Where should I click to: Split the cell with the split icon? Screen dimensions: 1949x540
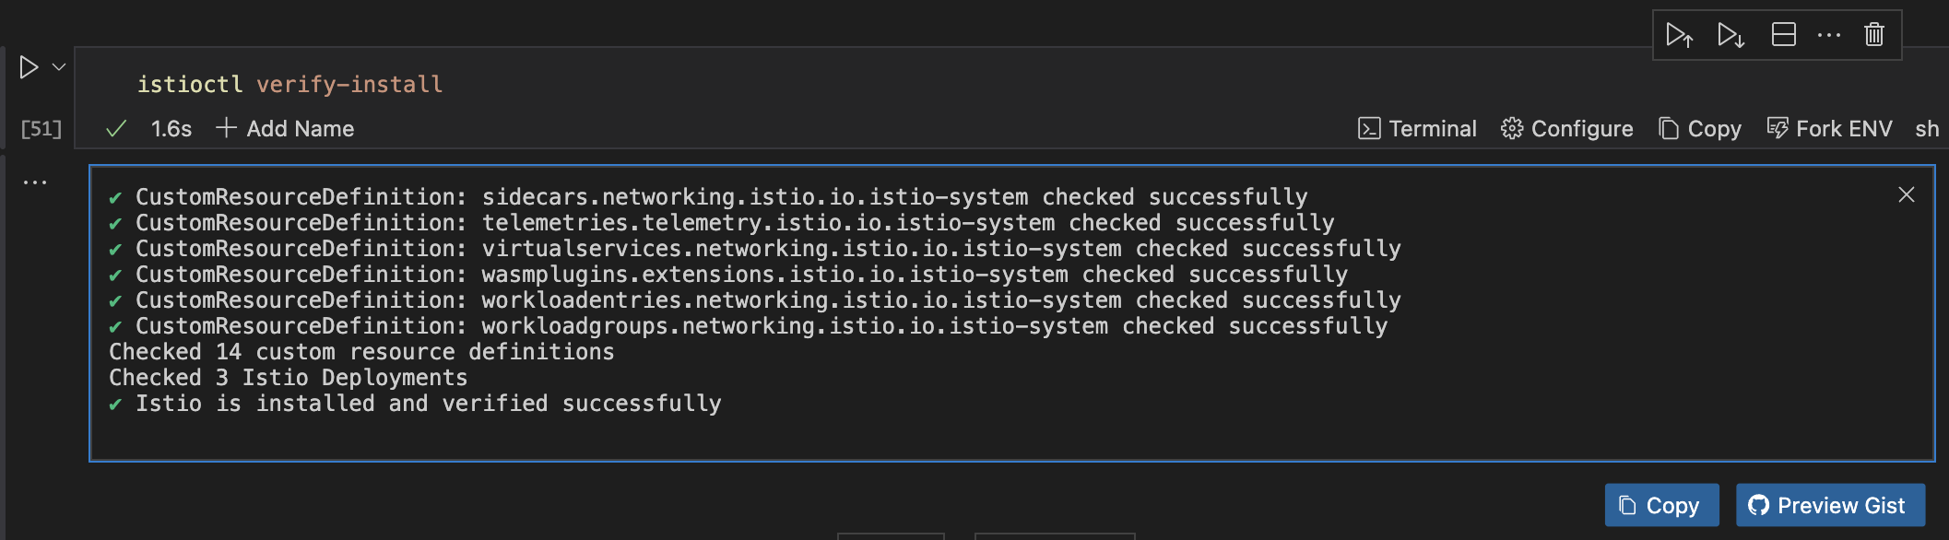[1781, 33]
